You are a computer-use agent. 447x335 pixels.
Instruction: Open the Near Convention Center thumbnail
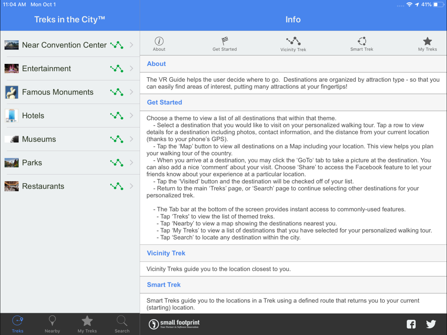coord(12,45)
